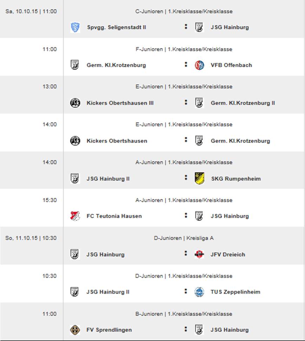Click the JFV Dreieich club logo

199,254
